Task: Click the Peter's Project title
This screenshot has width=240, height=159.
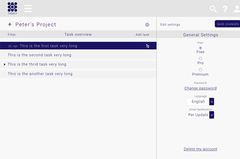Action: [36, 25]
